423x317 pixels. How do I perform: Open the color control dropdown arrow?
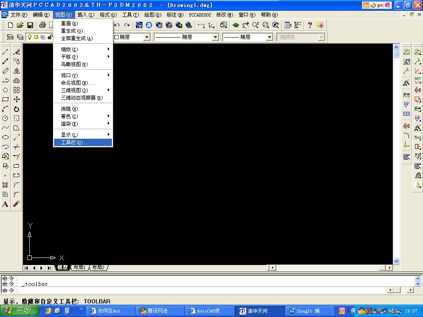pos(147,37)
